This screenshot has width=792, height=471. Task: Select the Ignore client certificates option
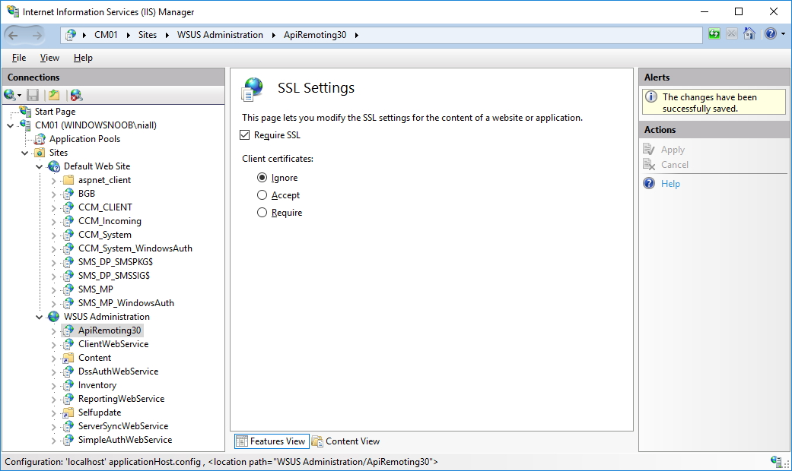pyautogui.click(x=262, y=178)
